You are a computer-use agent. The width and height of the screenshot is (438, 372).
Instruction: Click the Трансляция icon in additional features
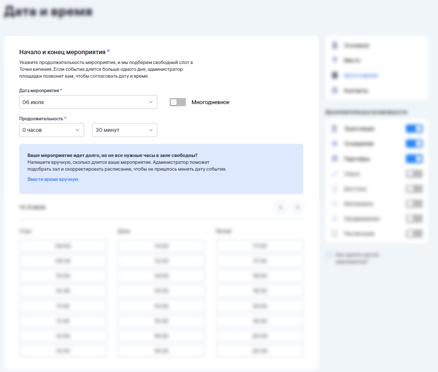(x=335, y=128)
